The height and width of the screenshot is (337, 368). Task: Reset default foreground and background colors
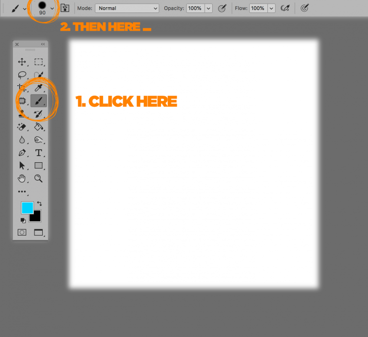23,221
